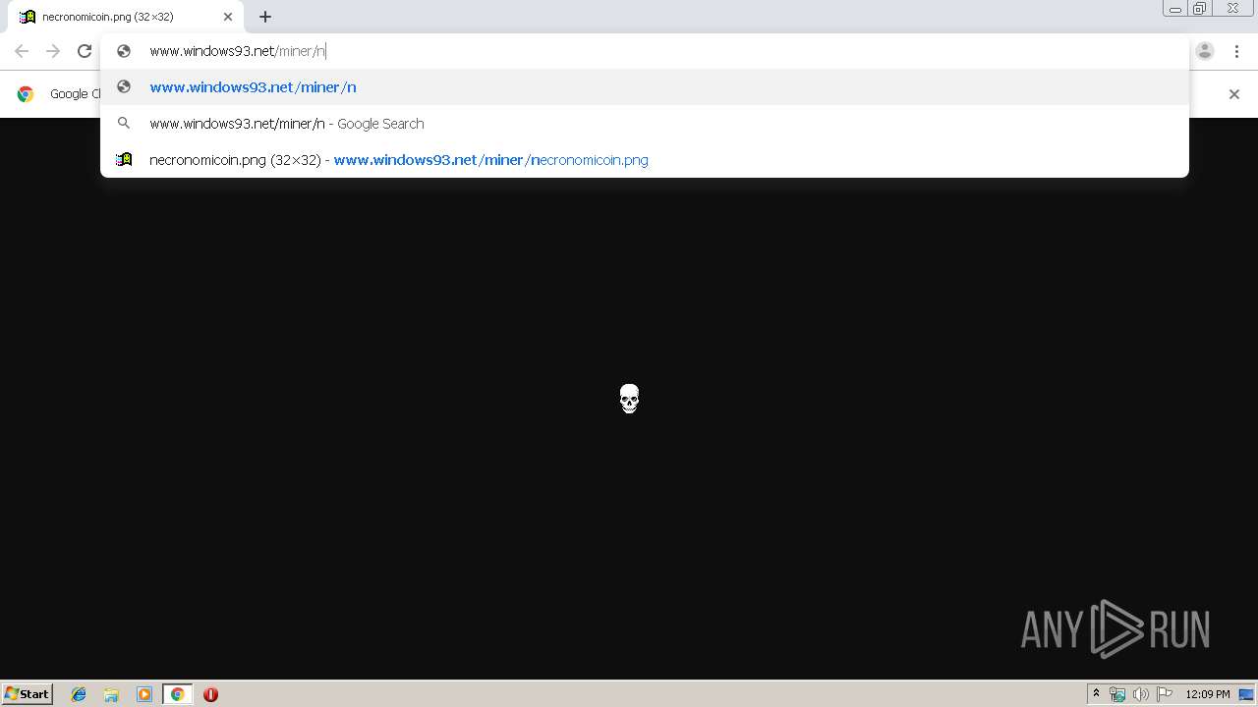Open the Chrome profile avatar menu
1258x707 pixels.
coord(1205,51)
